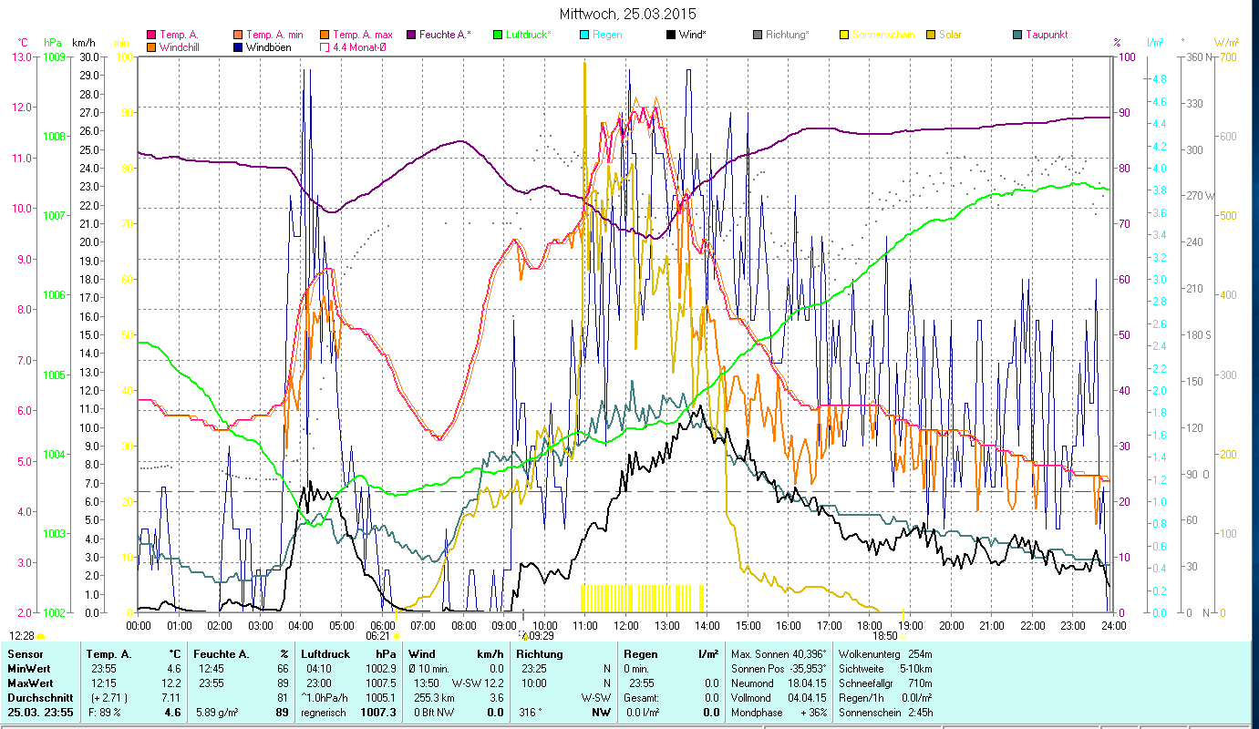This screenshot has width=1259, height=729.
Task: Click the black Wind* legend swatch
Action: click(x=670, y=36)
